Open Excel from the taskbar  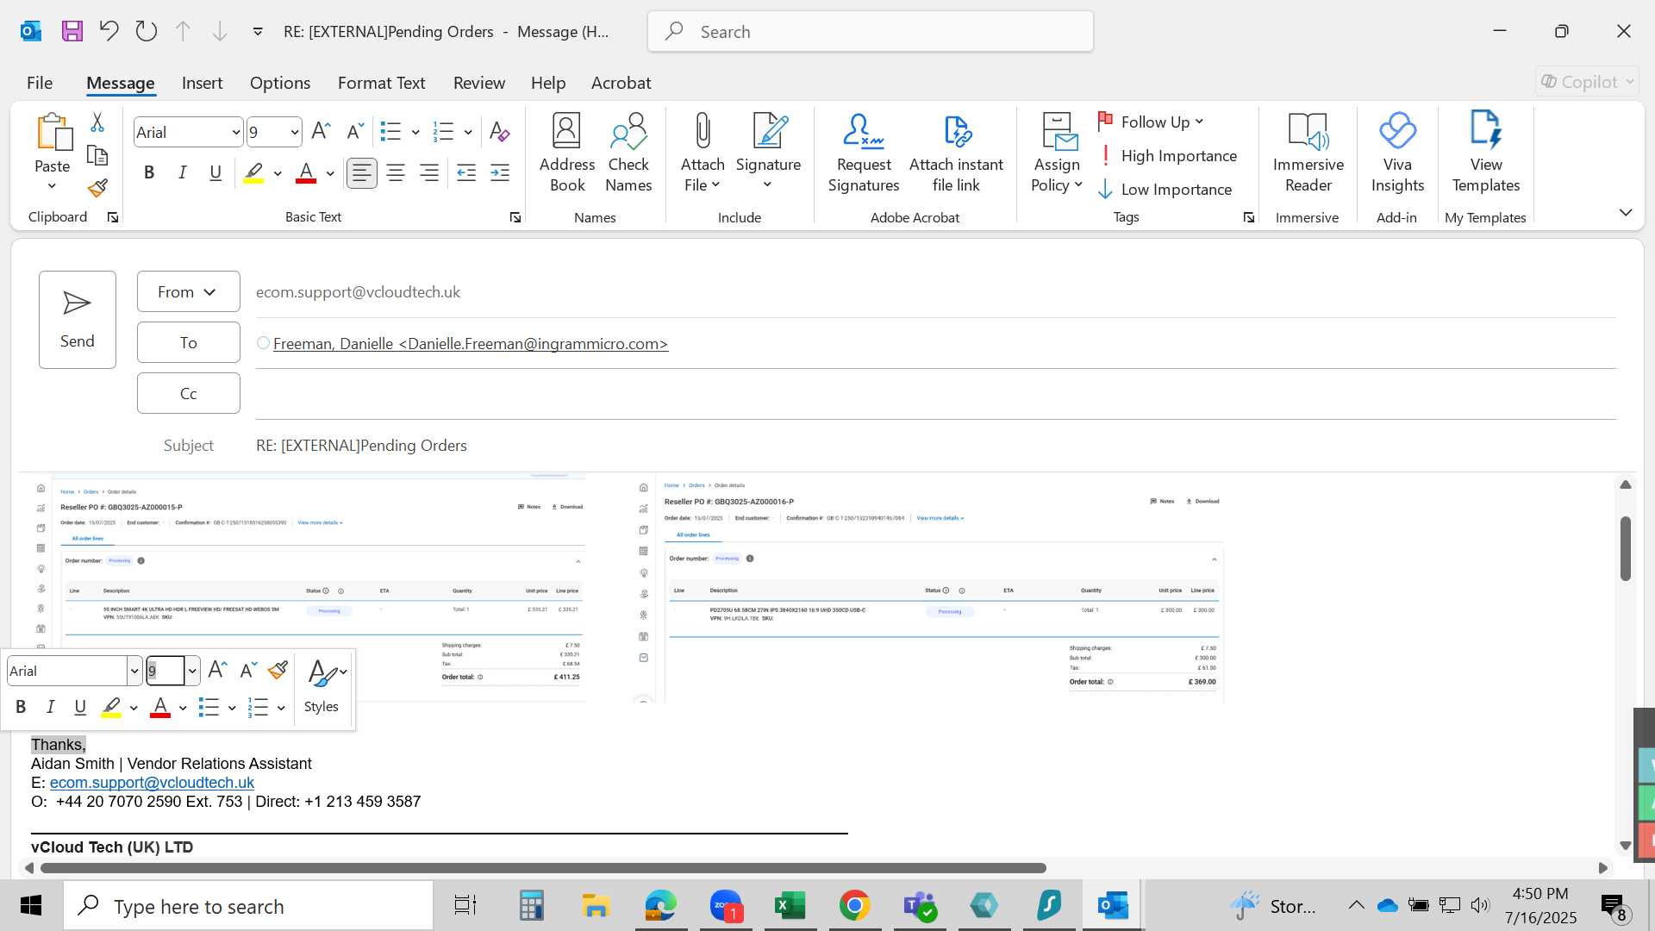[790, 906]
